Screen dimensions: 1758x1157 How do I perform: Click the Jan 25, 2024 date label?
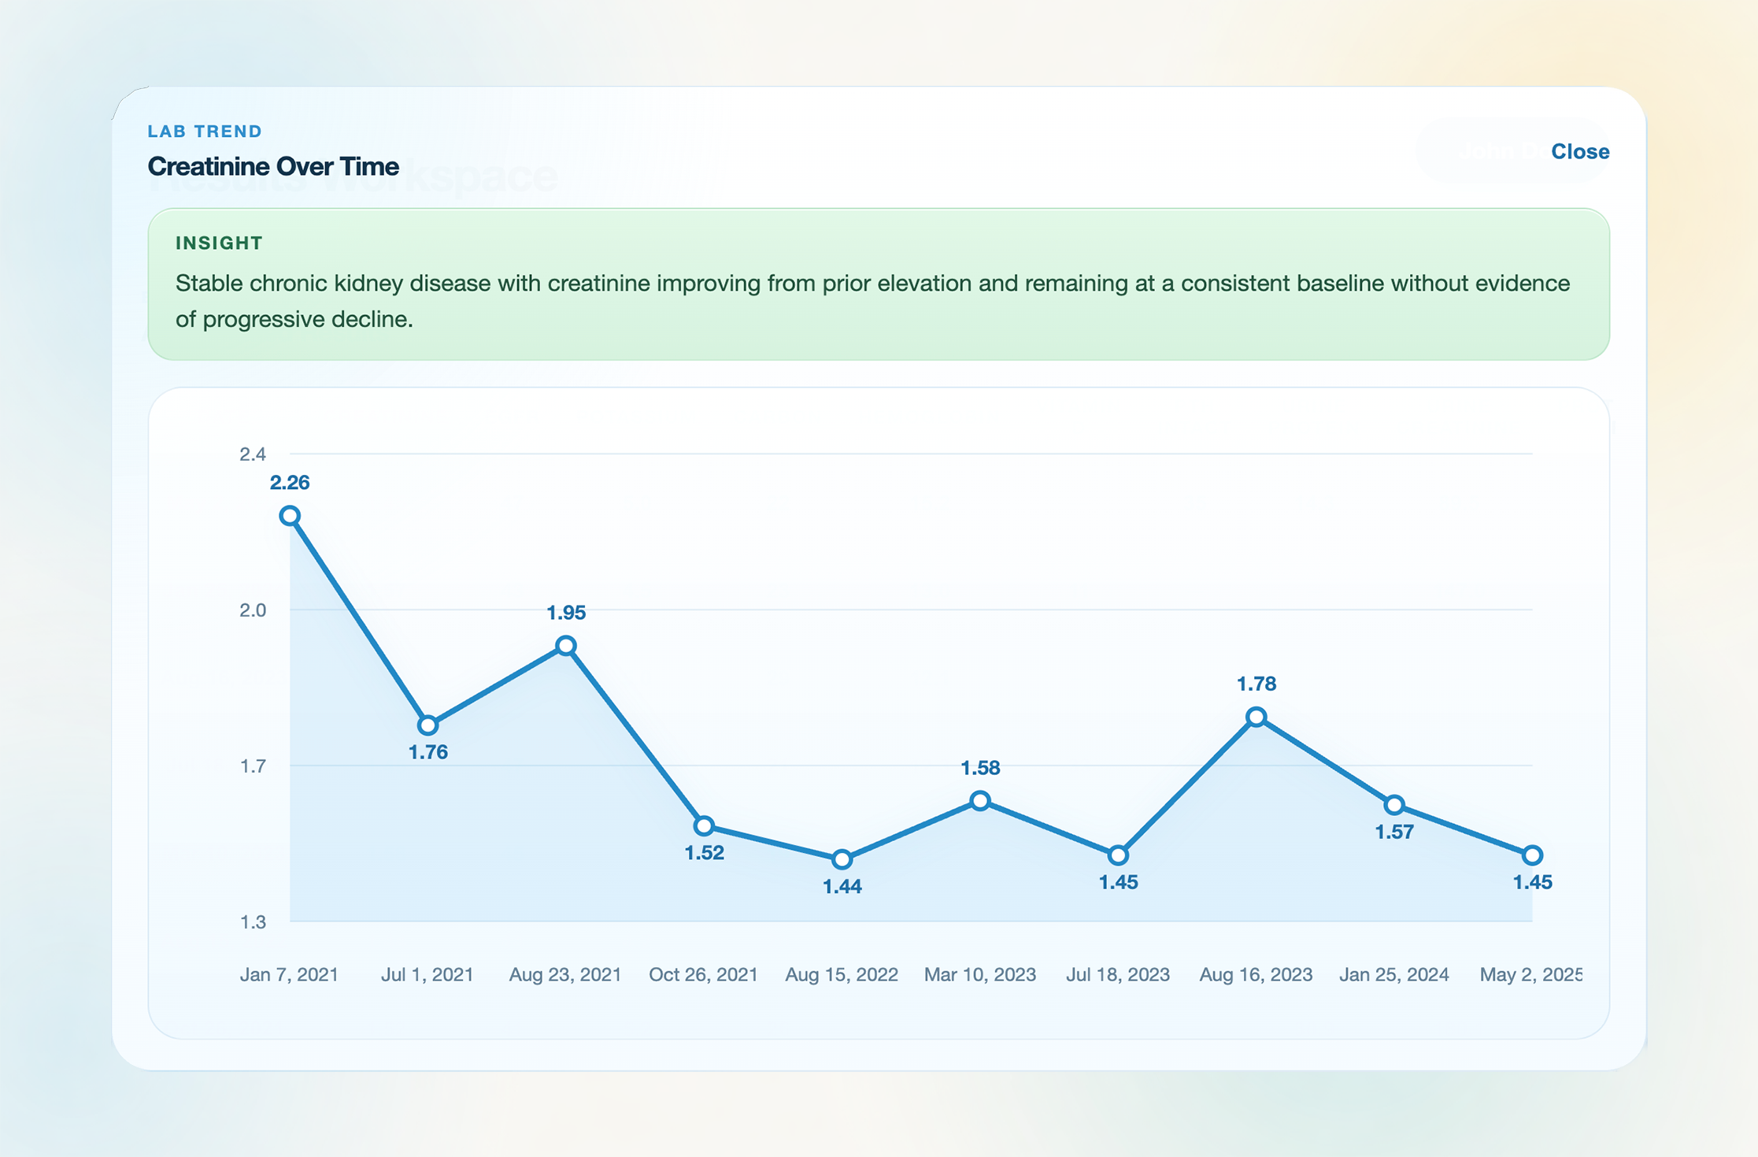1393,974
